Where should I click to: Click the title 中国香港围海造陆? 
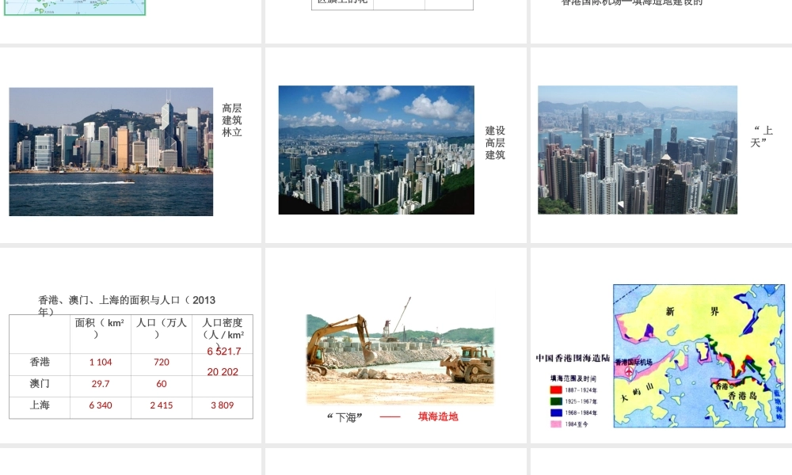coord(573,358)
